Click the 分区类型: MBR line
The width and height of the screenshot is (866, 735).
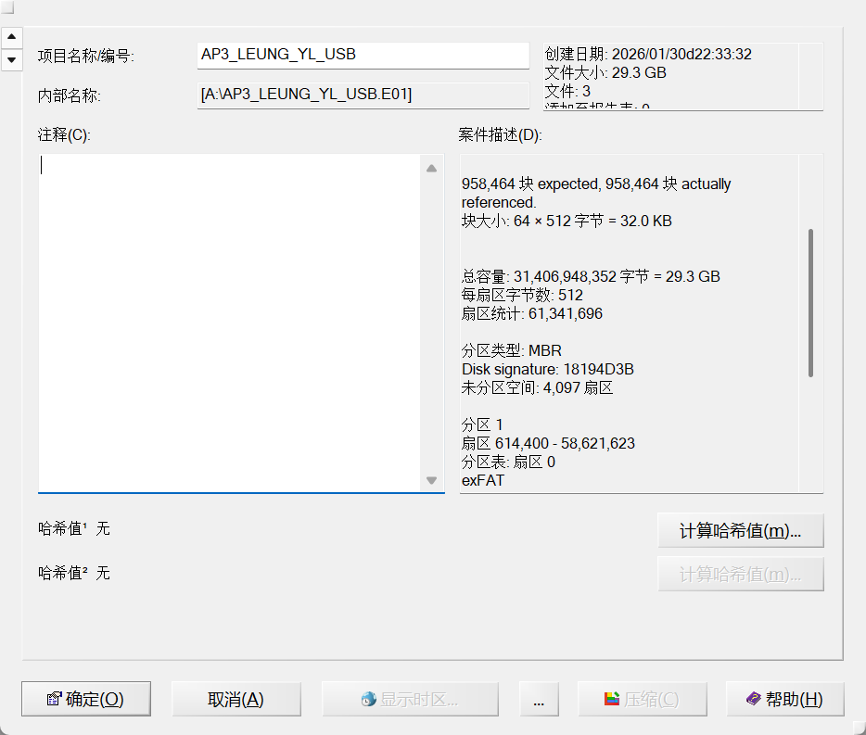(512, 350)
